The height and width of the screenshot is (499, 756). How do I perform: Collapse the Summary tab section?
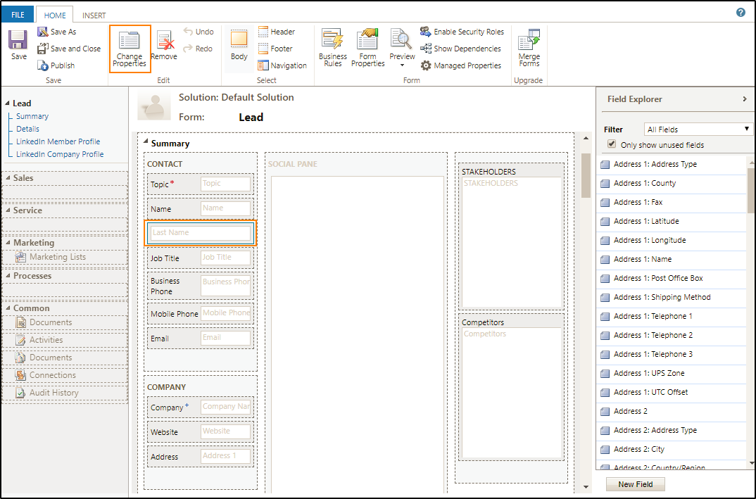146,141
